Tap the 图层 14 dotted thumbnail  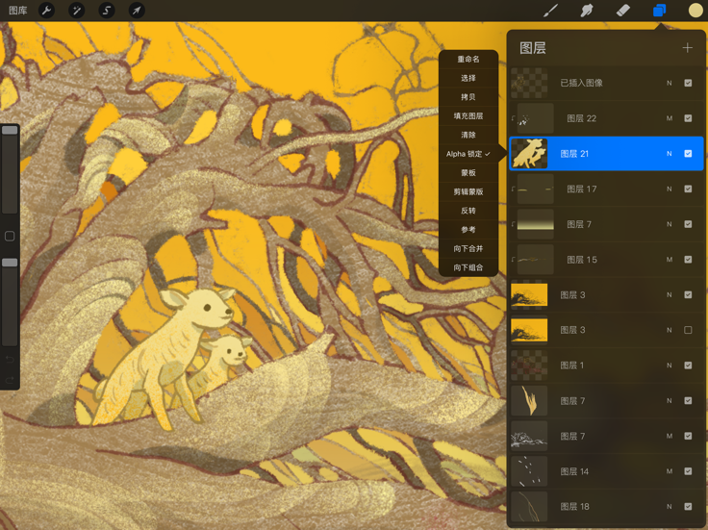coord(529,471)
